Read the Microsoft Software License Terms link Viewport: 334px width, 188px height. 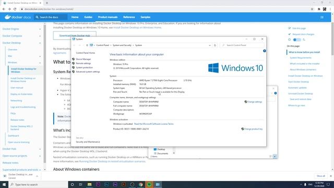[x=154, y=124]
